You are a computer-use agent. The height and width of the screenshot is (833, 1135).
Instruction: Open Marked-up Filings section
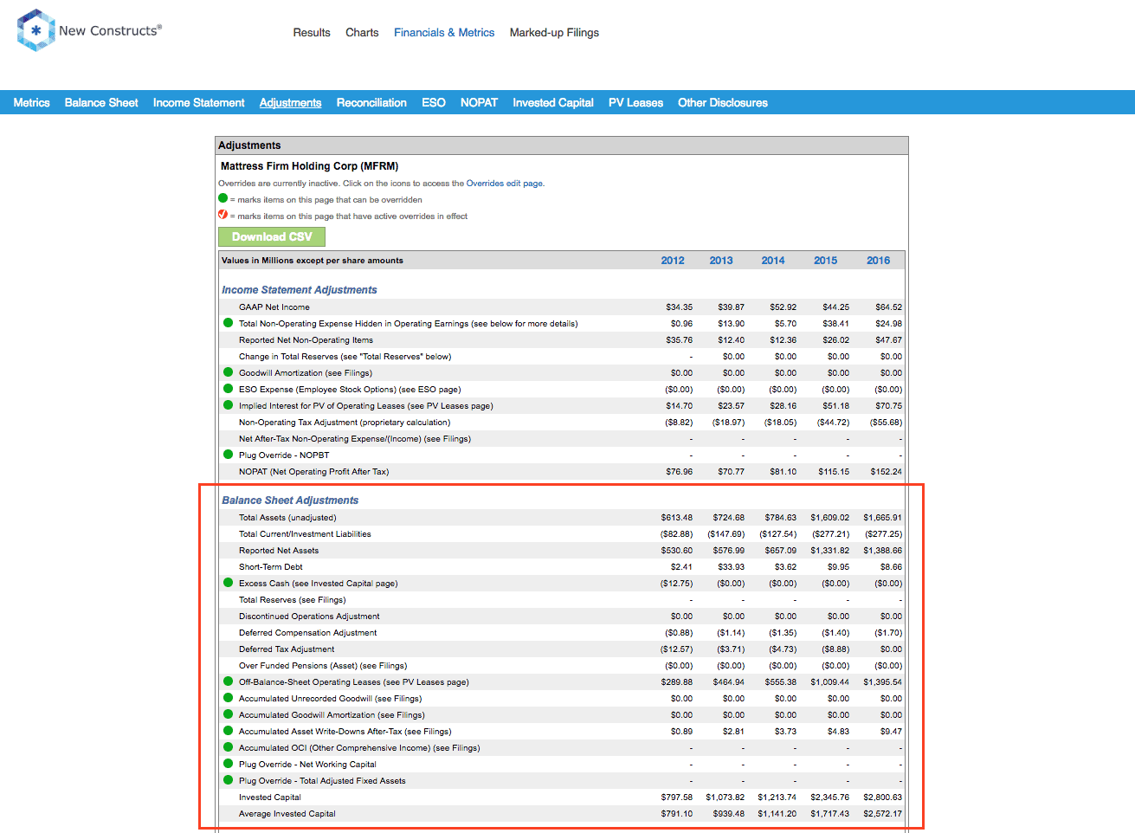[554, 33]
